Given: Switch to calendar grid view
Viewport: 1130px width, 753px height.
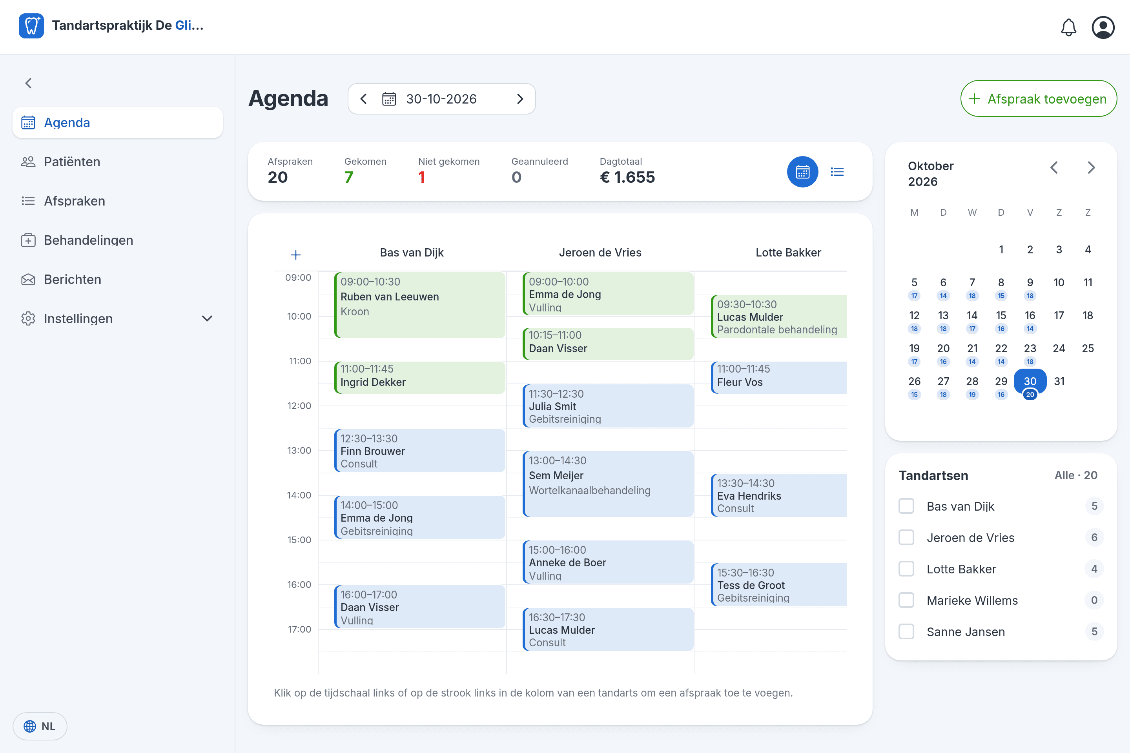Looking at the screenshot, I should click(x=802, y=172).
